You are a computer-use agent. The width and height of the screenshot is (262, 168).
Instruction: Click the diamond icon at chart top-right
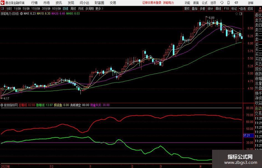pos(236,14)
